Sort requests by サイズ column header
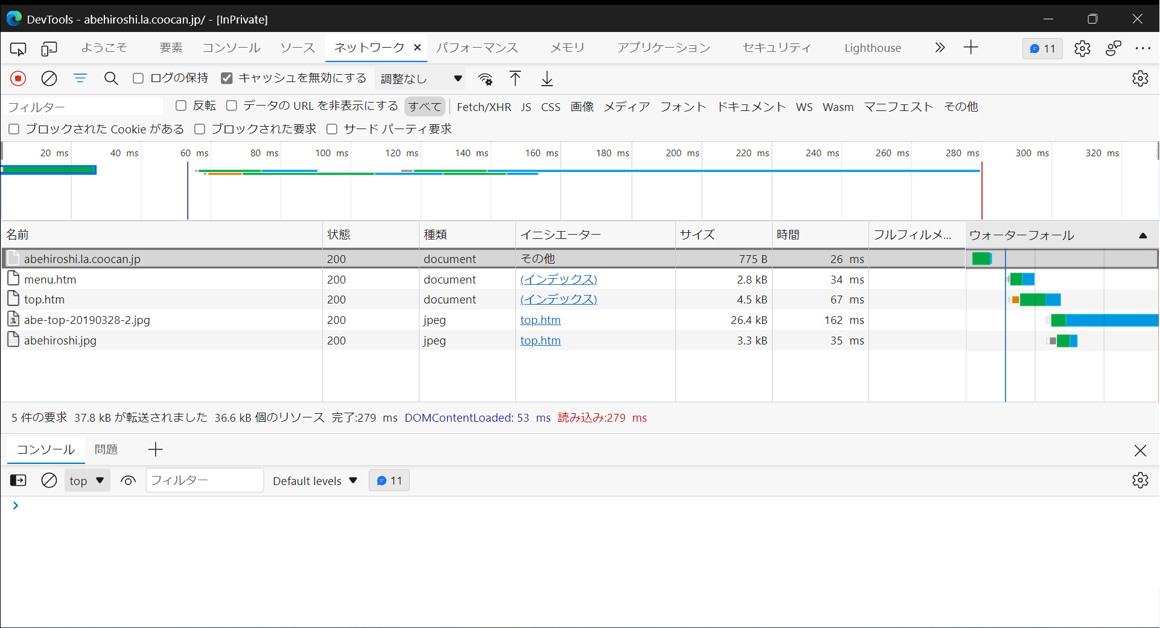 tap(724, 235)
